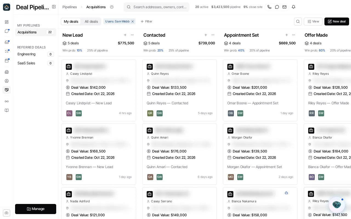This screenshot has height=219, width=351.
Task: Click the Manage button
Action: click(x=36, y=209)
